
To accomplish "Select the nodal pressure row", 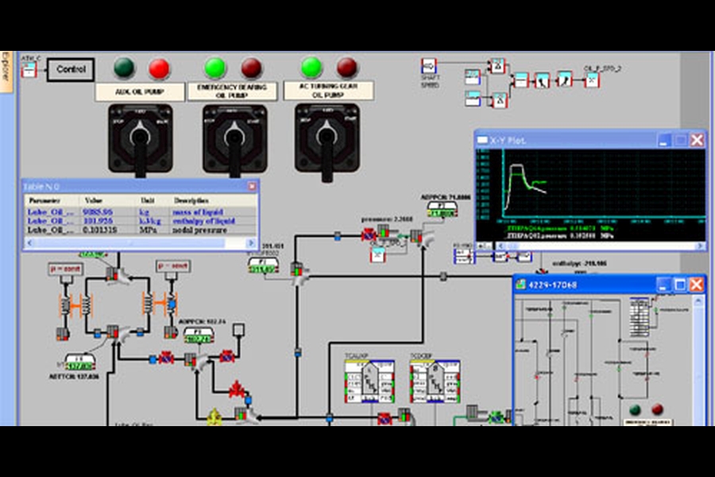I will [141, 230].
